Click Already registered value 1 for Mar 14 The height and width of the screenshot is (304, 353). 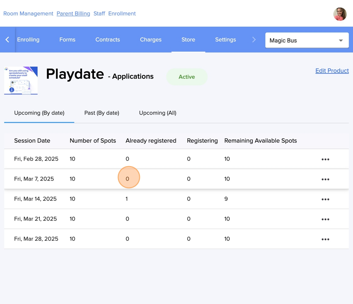127,199
